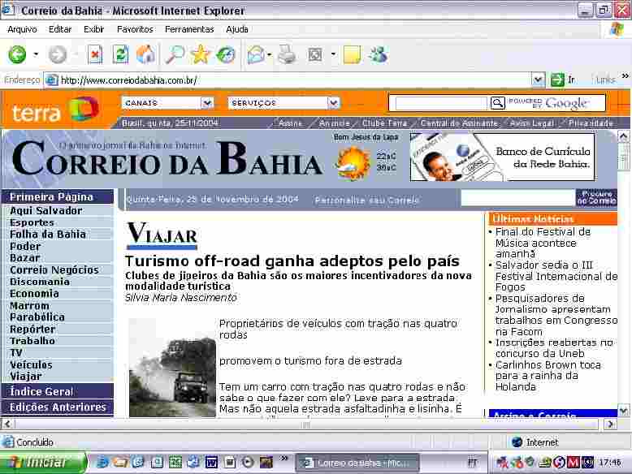Click Central do Assinante link

[459, 123]
